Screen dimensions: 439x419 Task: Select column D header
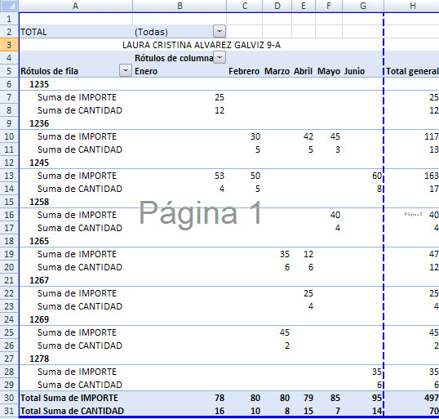click(277, 6)
